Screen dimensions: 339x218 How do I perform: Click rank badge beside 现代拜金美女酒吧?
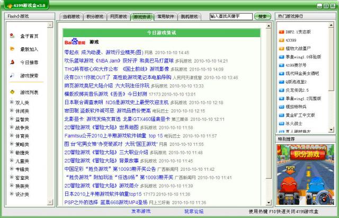click(x=281, y=74)
